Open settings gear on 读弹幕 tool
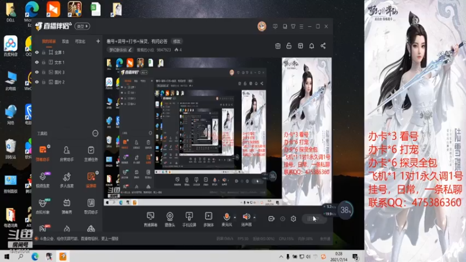466x262 pixels. pos(97,172)
